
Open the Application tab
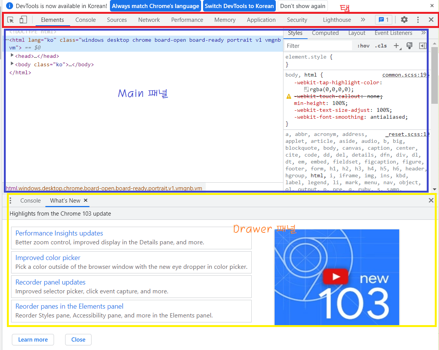point(261,20)
